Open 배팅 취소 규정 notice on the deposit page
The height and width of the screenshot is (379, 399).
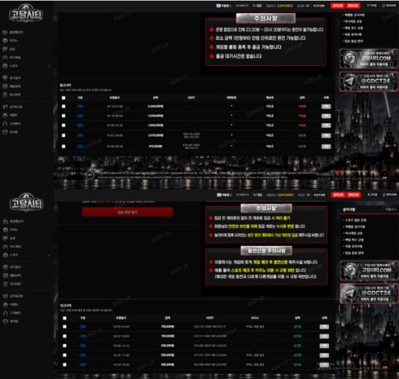(354, 240)
